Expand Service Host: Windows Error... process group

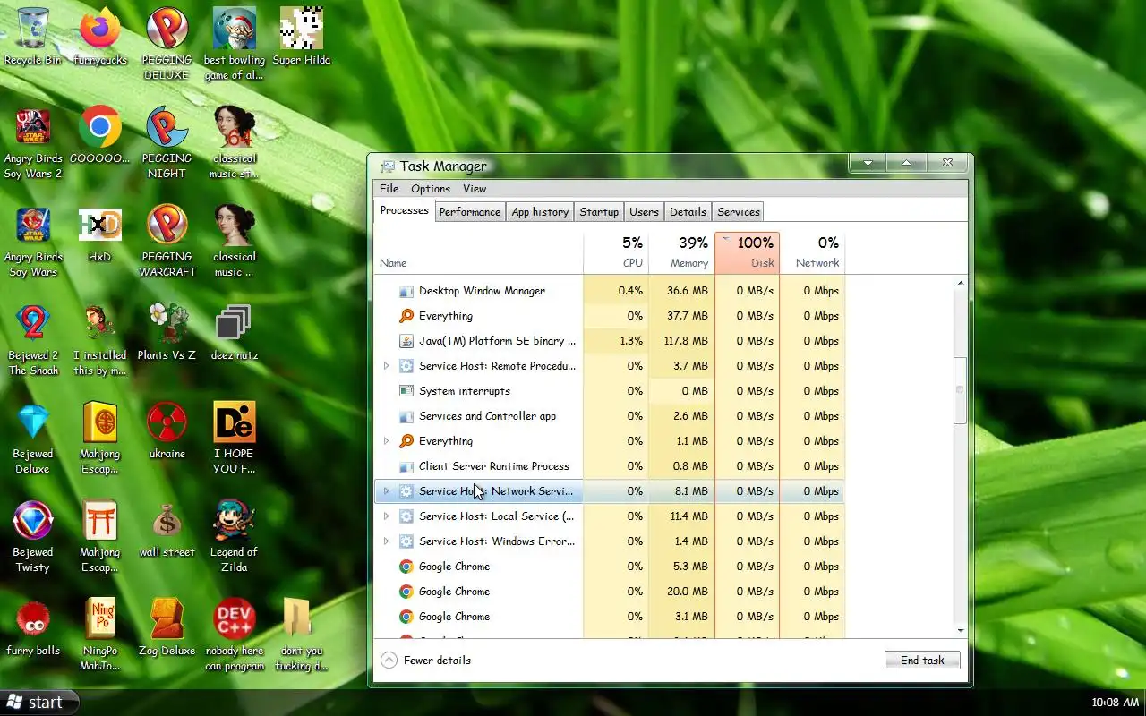(386, 541)
